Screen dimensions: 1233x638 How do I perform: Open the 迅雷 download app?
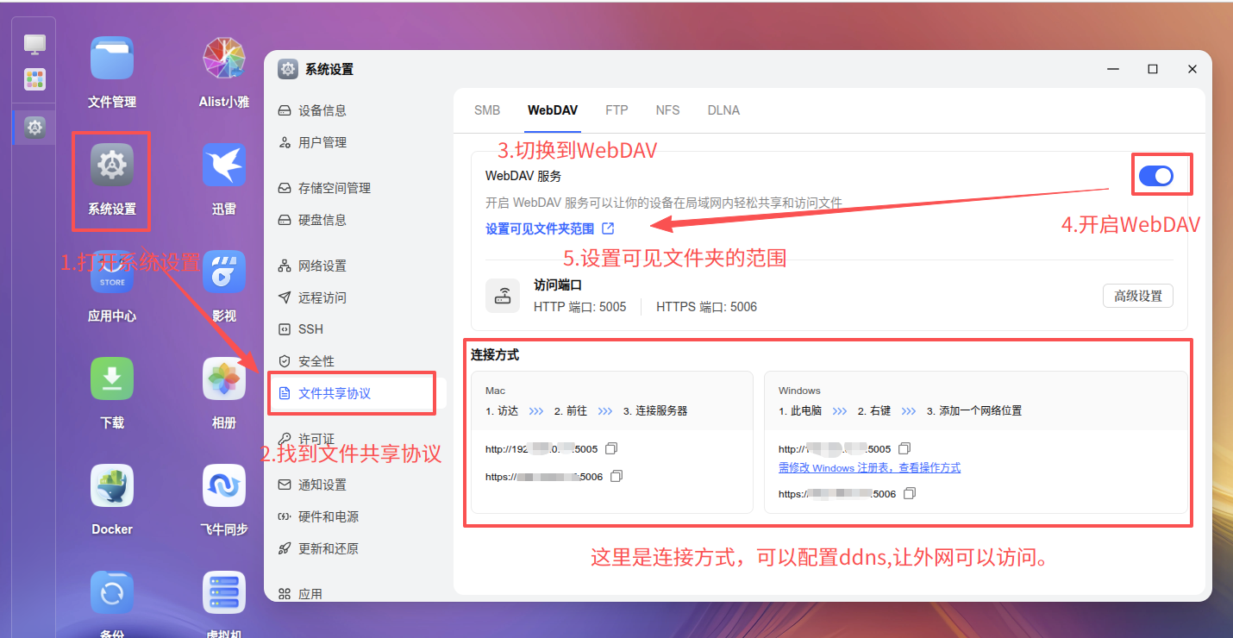click(223, 165)
